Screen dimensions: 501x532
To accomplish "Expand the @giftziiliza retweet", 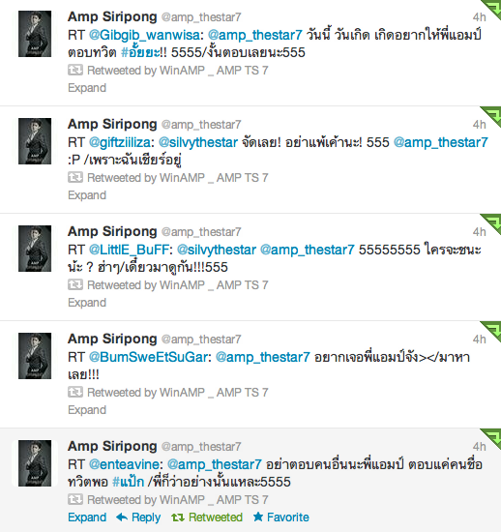I will point(87,195).
